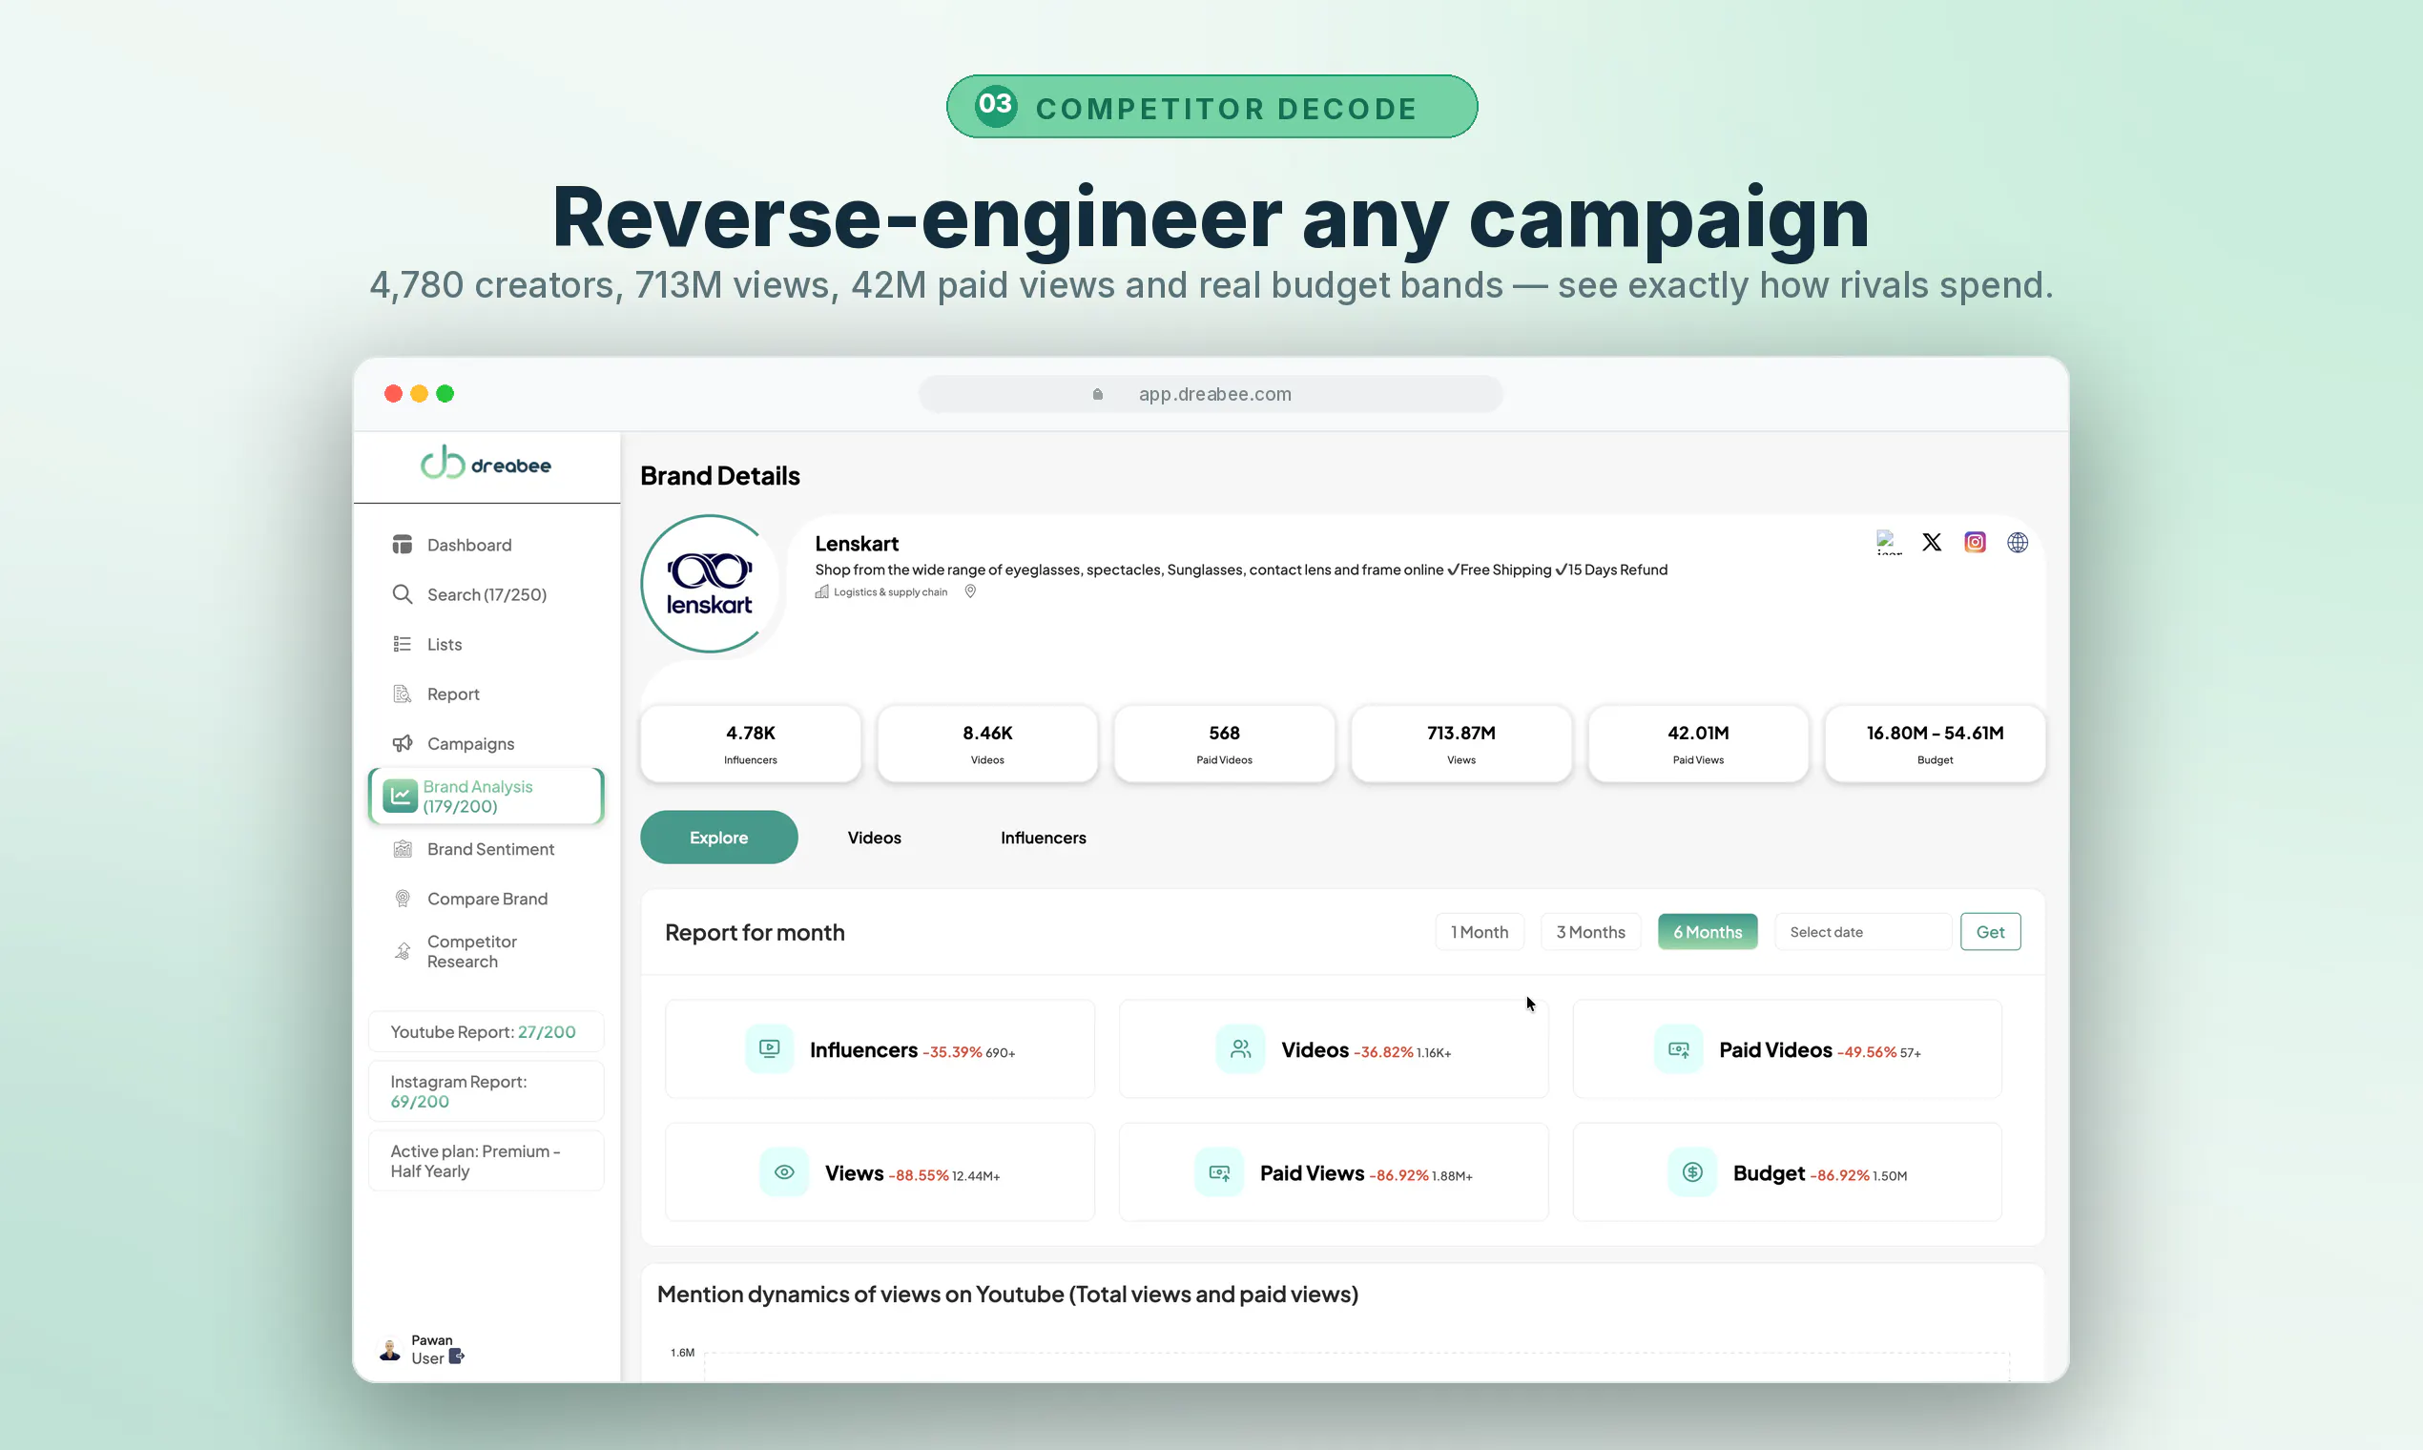The width and height of the screenshot is (2423, 1450).
Task: Click the Views eye icon in report
Action: (783, 1172)
